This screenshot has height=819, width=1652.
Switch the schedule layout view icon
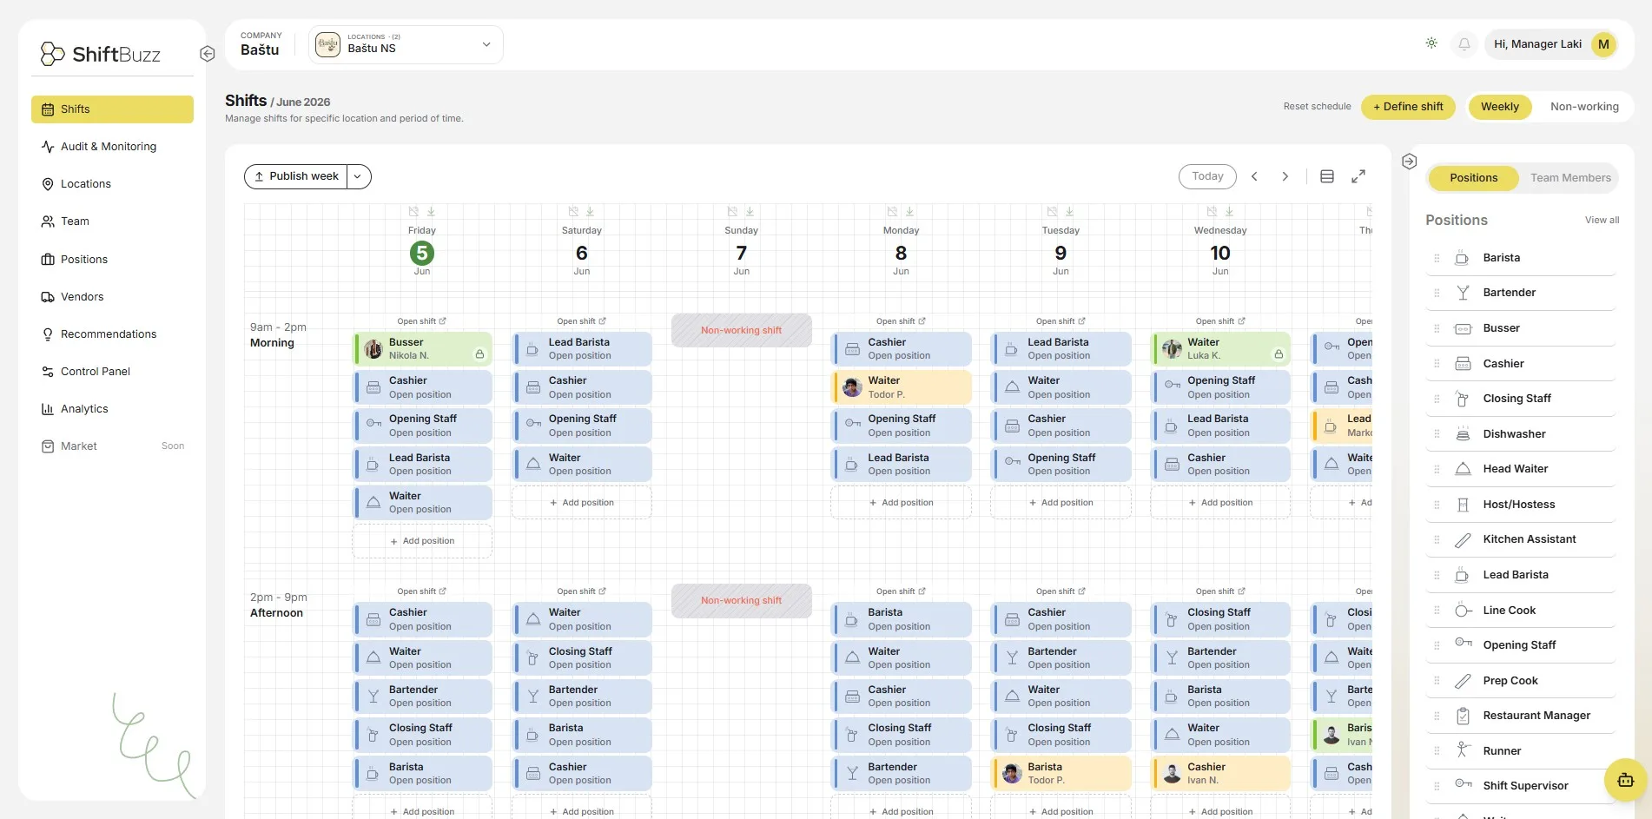tap(1327, 176)
